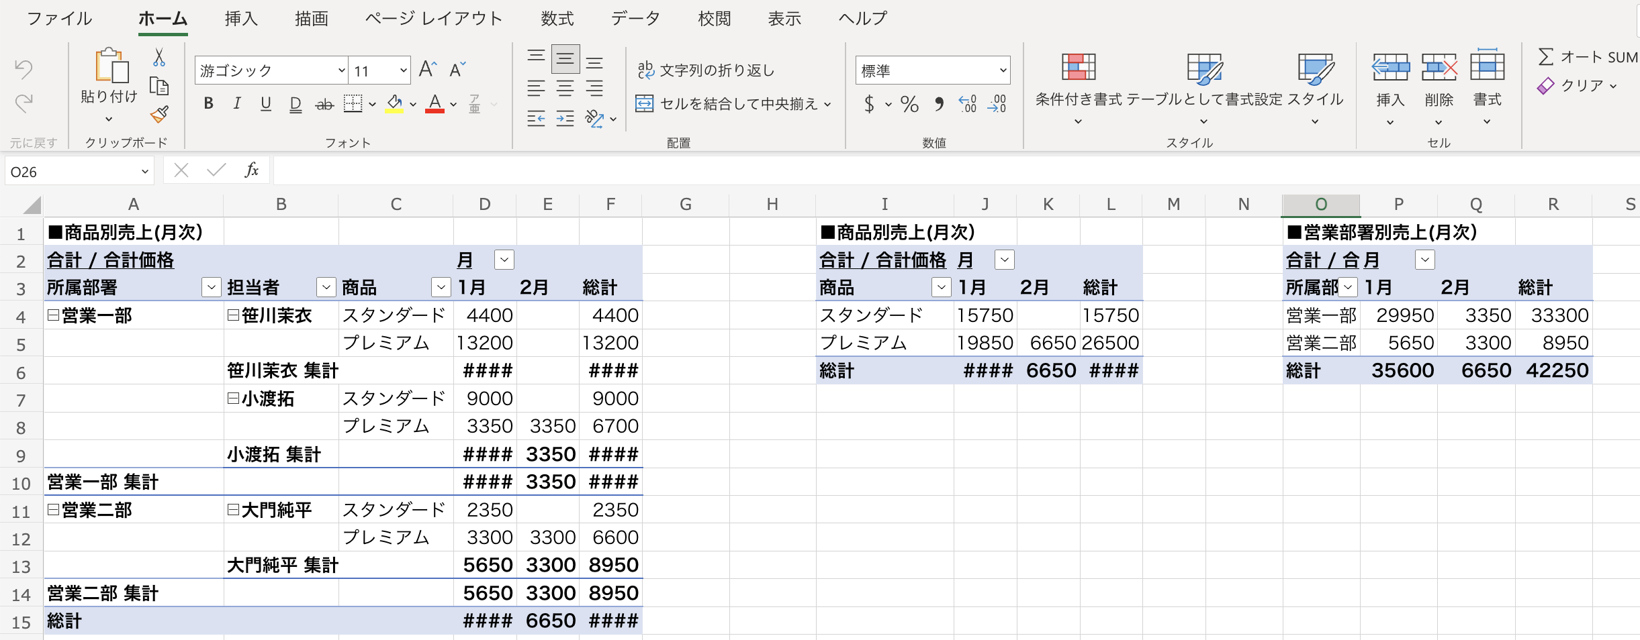Screen dimensions: 1640x640
Task: Align text right
Action: coord(594,88)
